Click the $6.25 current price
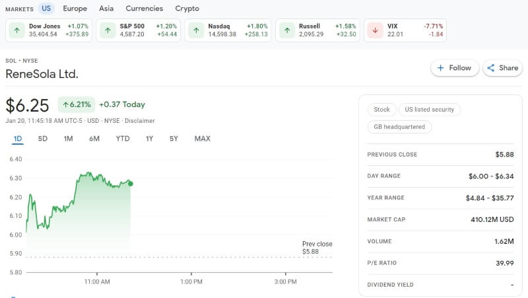This screenshot has width=528, height=298. point(27,106)
